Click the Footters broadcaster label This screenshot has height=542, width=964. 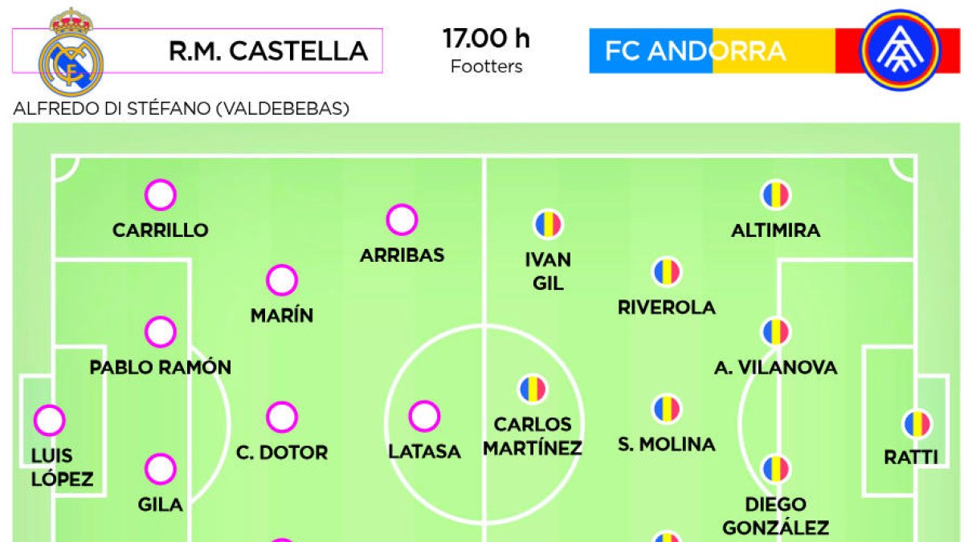coord(486,67)
